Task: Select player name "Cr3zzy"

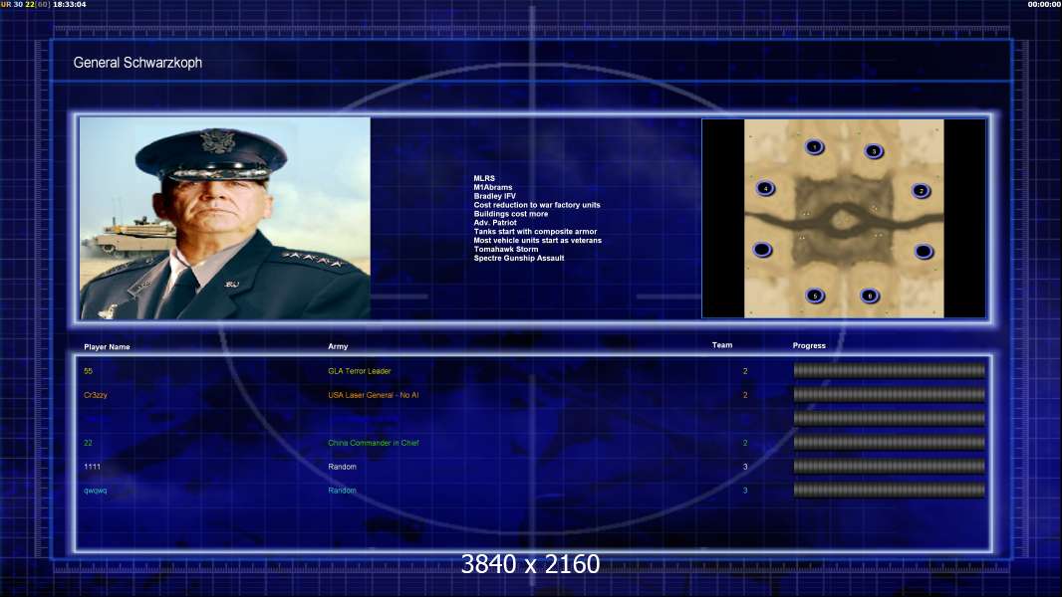Action: [x=96, y=395]
